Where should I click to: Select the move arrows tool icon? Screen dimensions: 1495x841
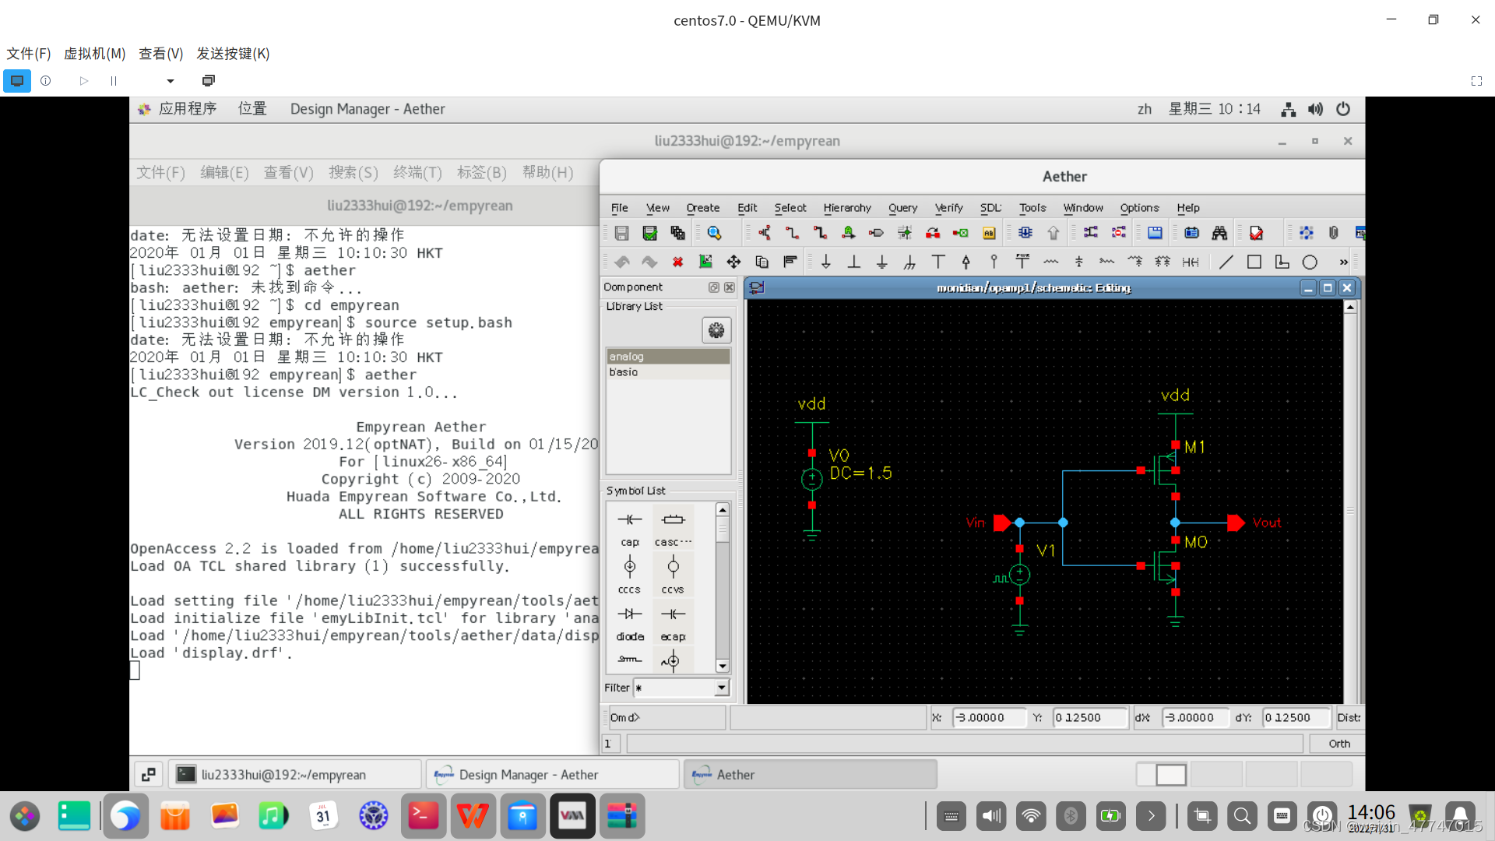(x=733, y=262)
